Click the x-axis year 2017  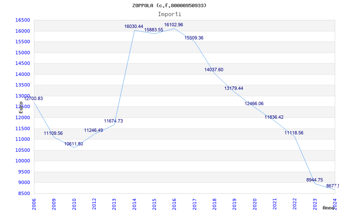point(195,204)
